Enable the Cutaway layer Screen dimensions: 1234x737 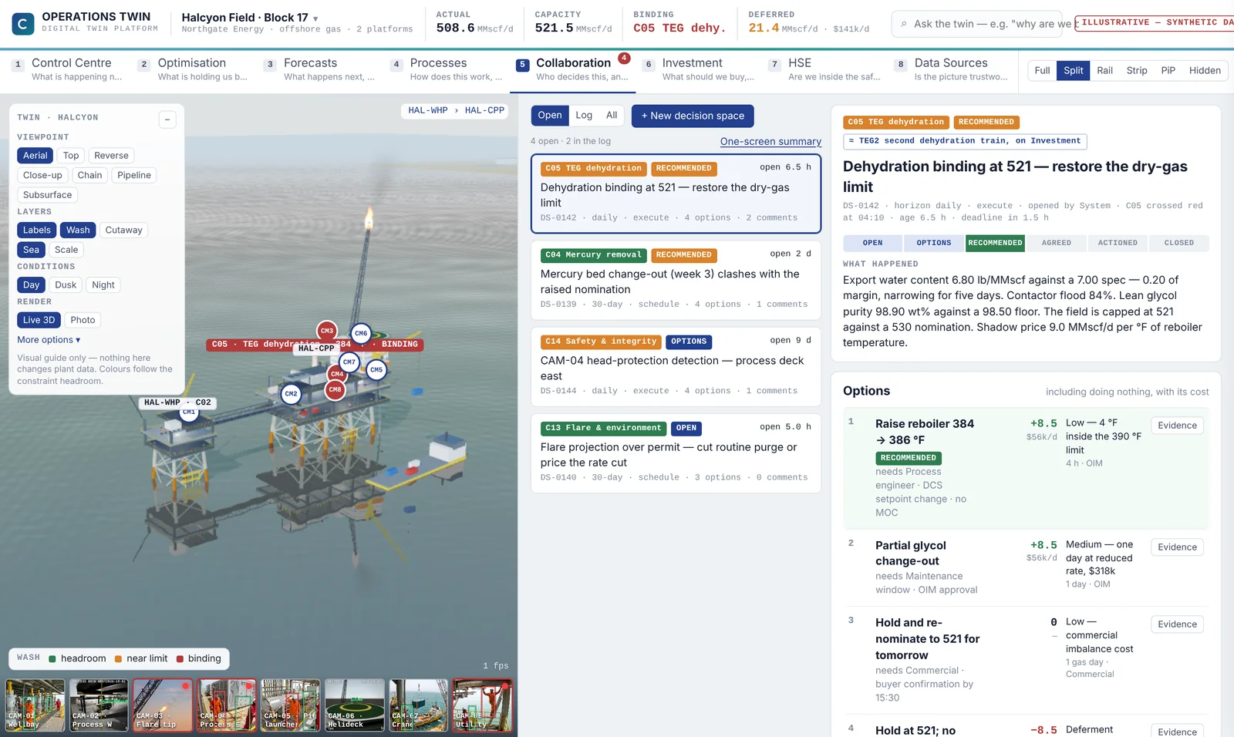pyautogui.click(x=123, y=231)
